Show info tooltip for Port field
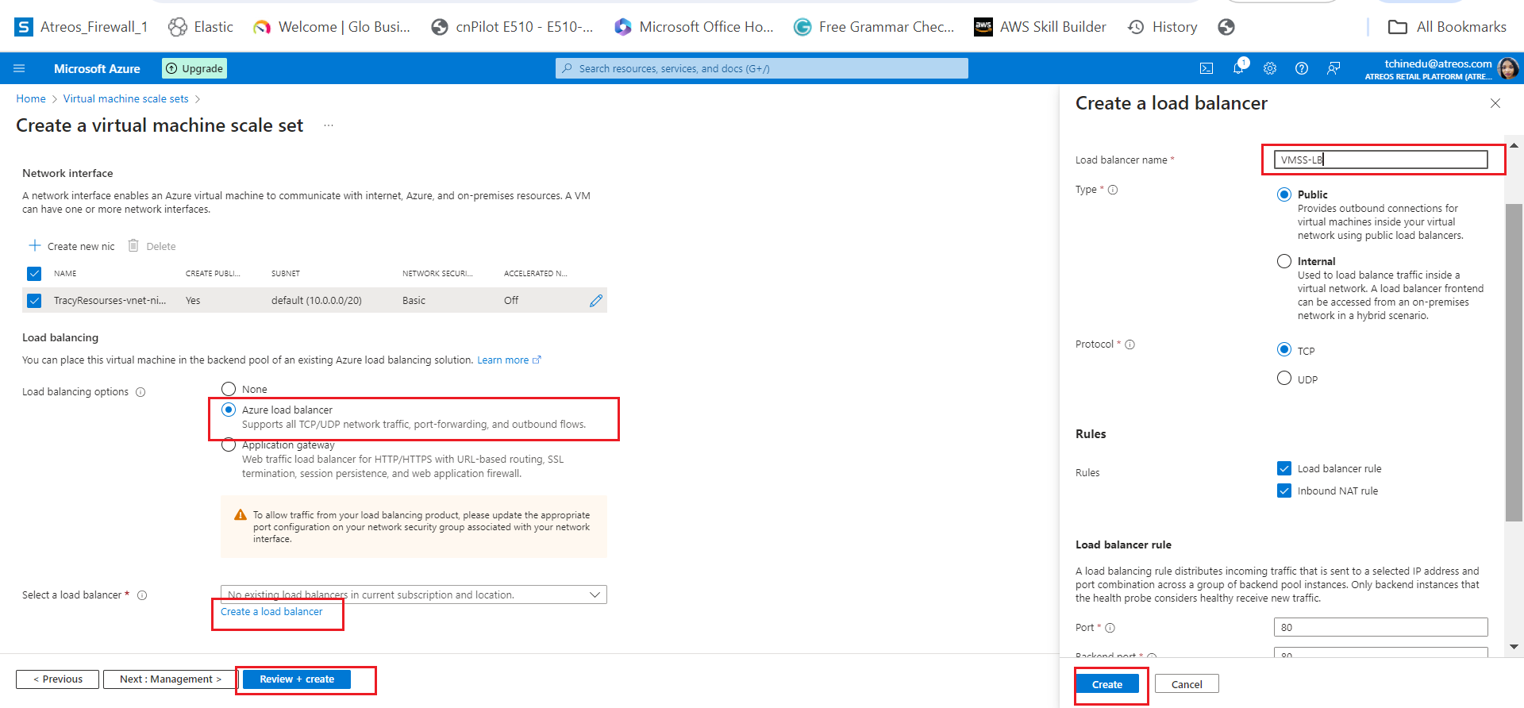The height and width of the screenshot is (708, 1524). [1110, 628]
